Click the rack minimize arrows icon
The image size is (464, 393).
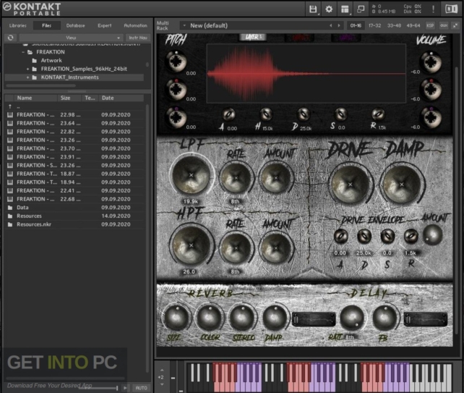tap(456, 26)
